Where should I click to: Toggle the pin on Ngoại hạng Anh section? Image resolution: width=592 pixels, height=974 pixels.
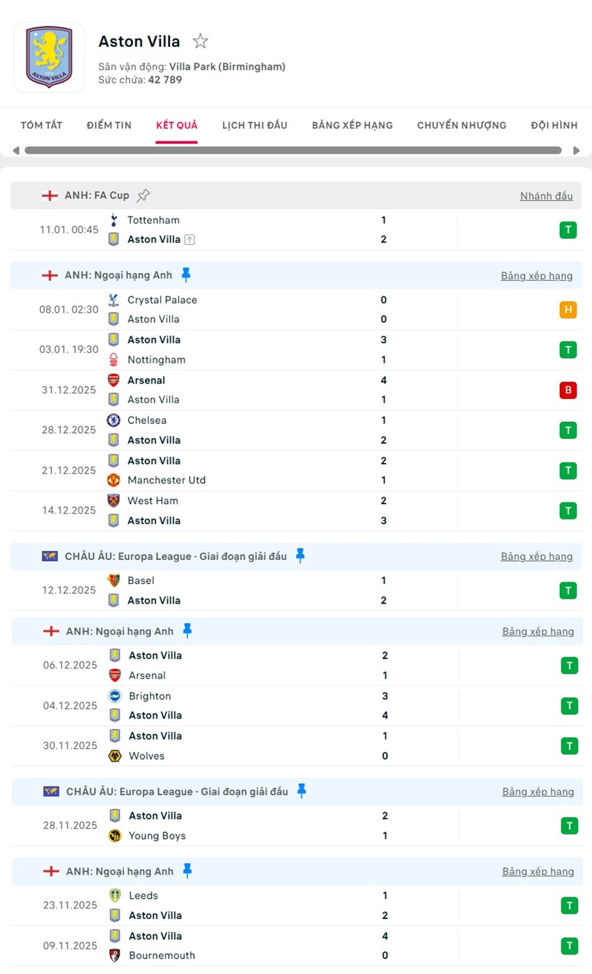187,275
